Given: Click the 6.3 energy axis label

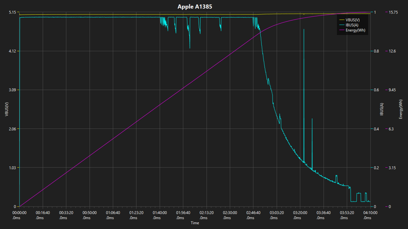Looking at the screenshot, I should [x=391, y=129].
